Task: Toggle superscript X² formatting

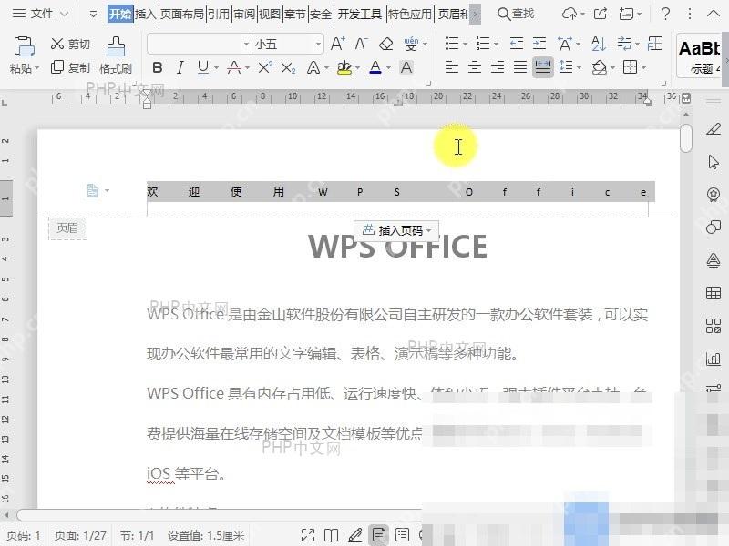Action: pos(265,67)
